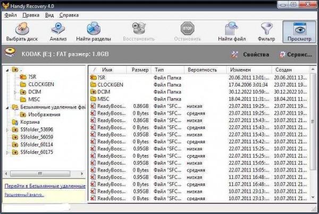
Task: Expand the DCIM folder in tree
Action: click(15, 92)
